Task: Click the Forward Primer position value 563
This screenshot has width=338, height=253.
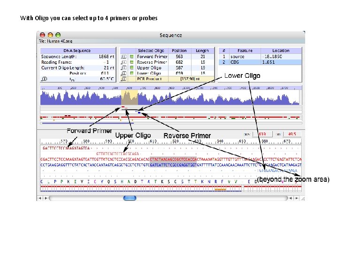Action: [x=179, y=57]
